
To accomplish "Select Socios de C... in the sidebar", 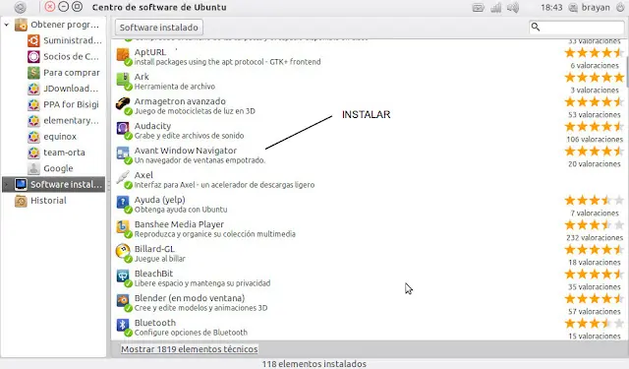I will coord(71,57).
